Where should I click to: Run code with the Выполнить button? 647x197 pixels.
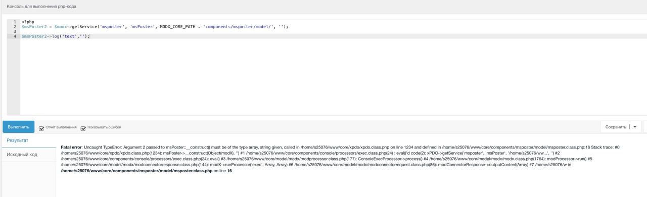19,127
